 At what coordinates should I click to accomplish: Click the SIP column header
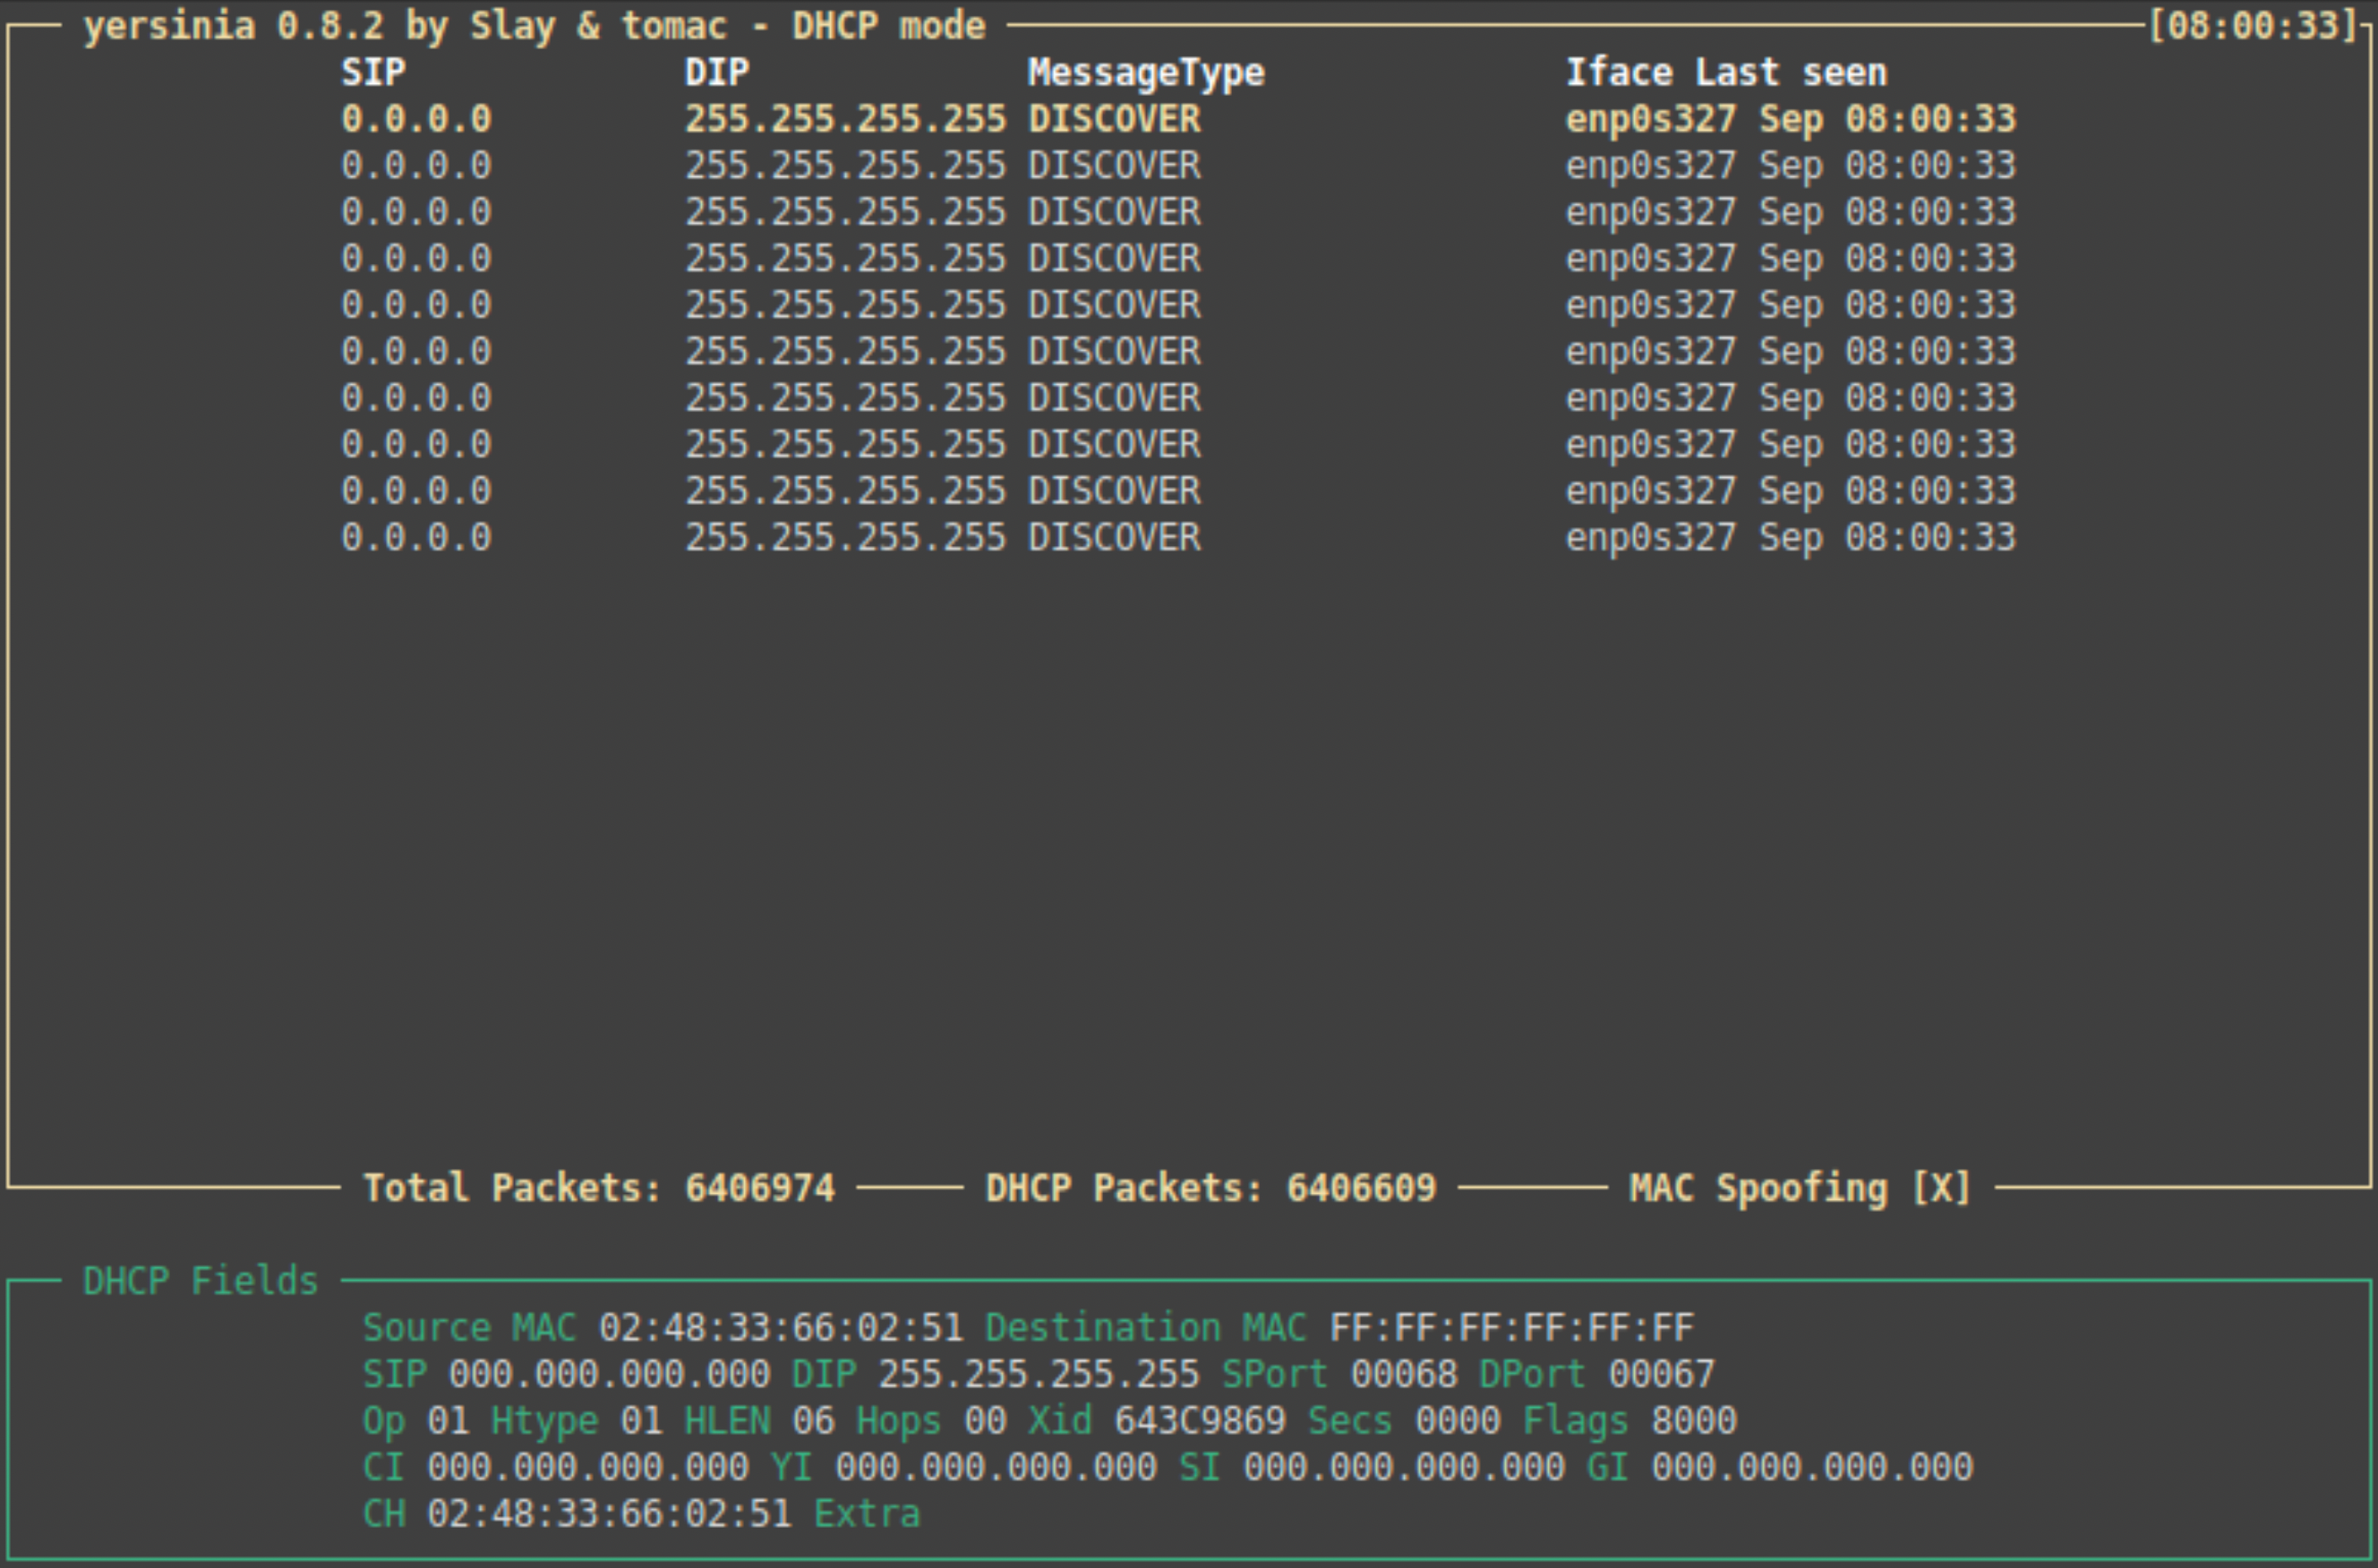click(373, 72)
